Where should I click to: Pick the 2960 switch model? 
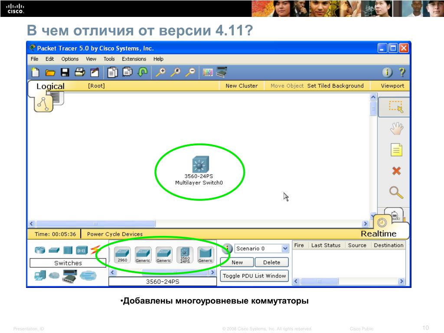pos(122,255)
